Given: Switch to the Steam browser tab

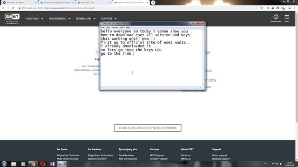Looking at the screenshot, I should coord(19,3).
